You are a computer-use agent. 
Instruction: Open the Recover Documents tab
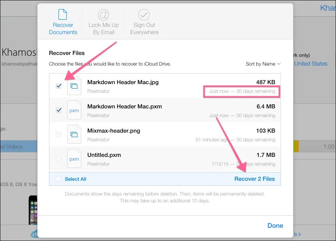pos(63,22)
